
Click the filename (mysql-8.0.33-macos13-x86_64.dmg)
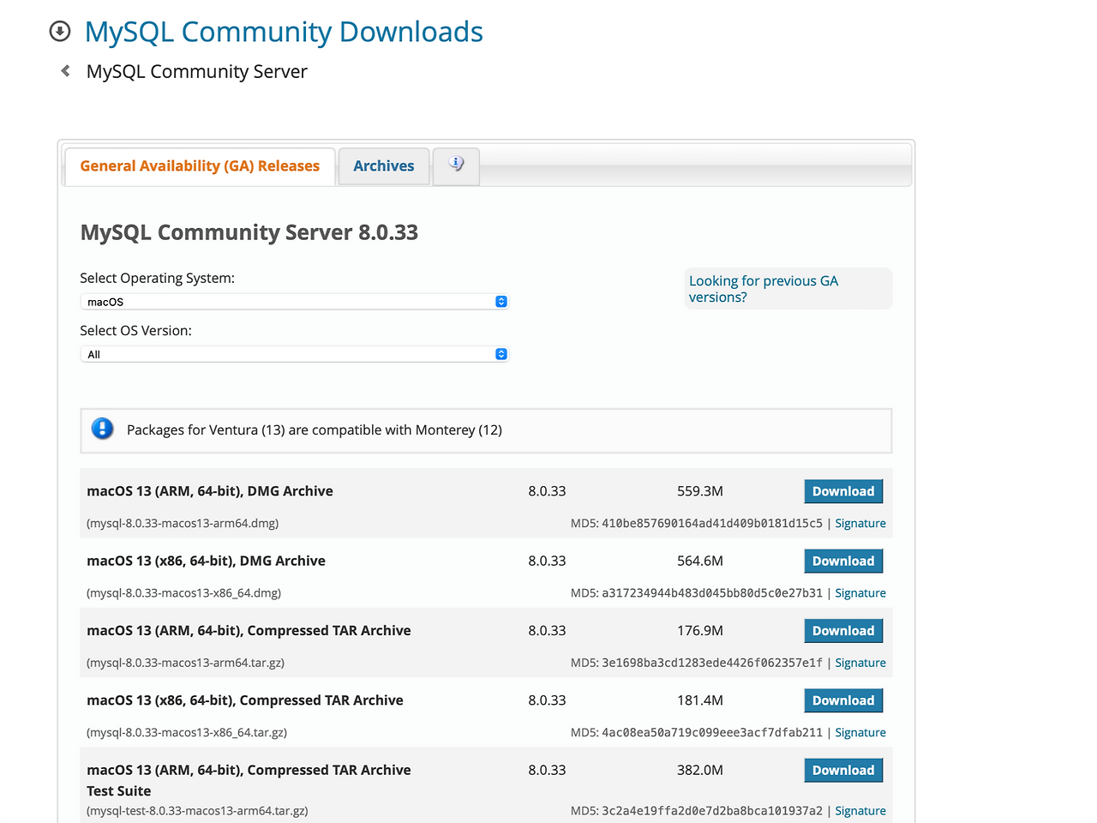tap(183, 593)
